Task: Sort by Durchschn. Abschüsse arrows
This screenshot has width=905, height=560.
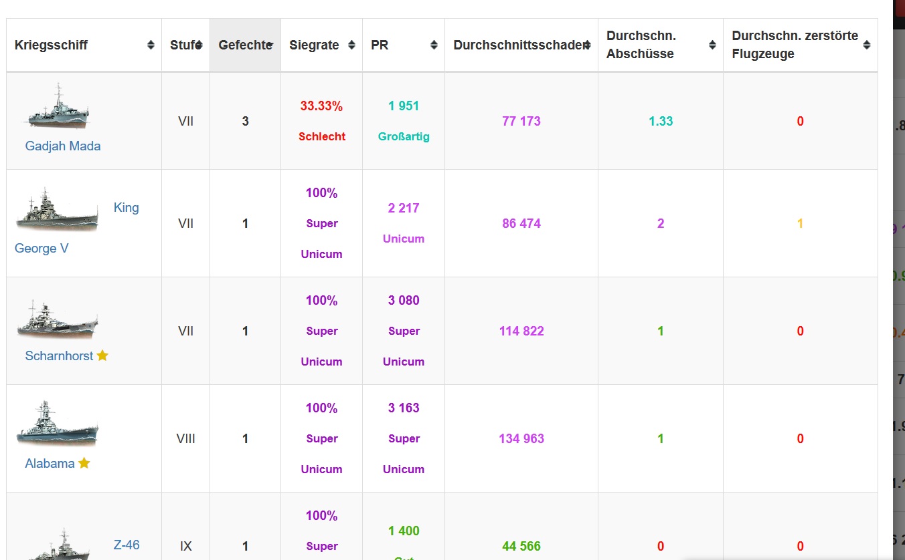Action: tap(712, 45)
